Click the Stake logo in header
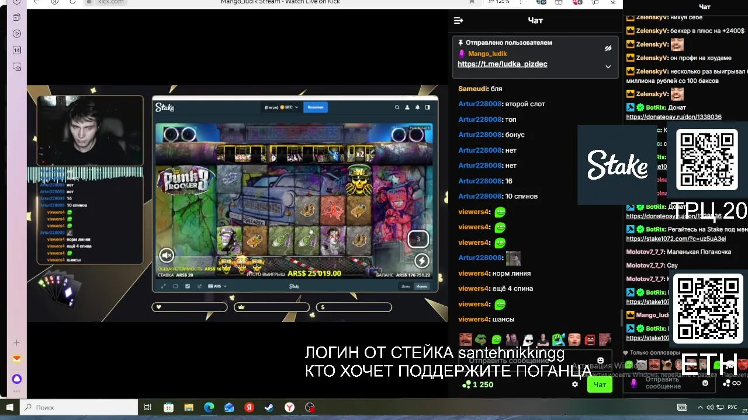The width and height of the screenshot is (748, 420). pyautogui.click(x=165, y=107)
